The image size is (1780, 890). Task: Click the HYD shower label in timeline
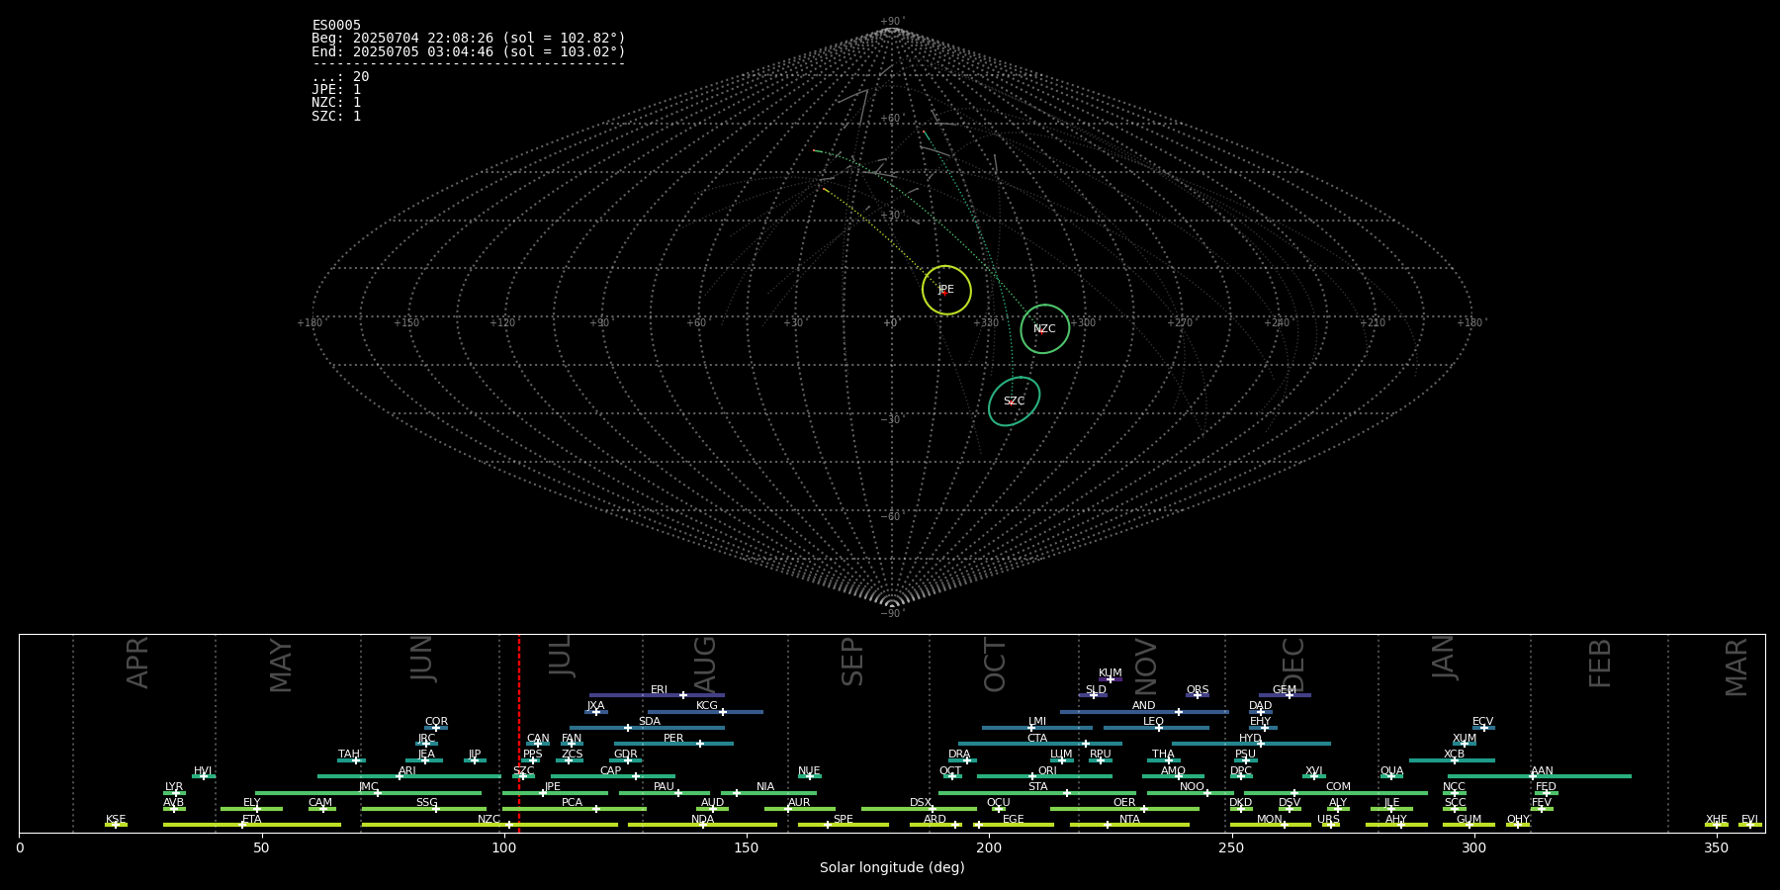1251,739
